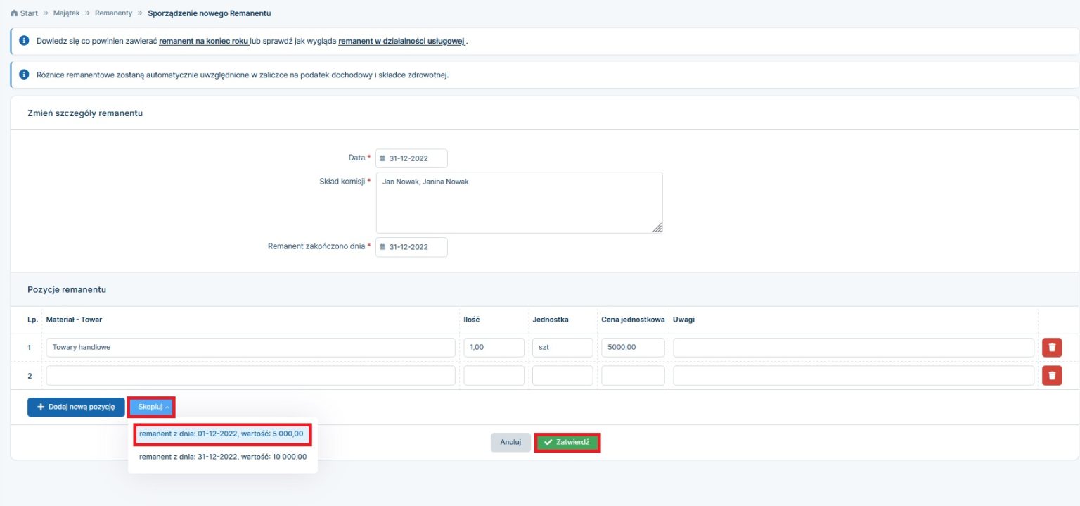Open calendar icon in Remanent zakończono dnia field

point(382,247)
